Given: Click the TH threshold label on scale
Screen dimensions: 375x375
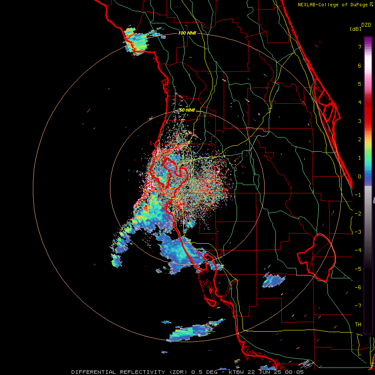Looking at the screenshot, I should coord(358,325).
